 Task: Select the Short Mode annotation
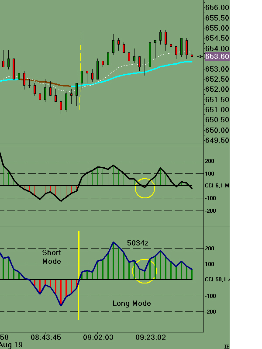tap(52, 257)
